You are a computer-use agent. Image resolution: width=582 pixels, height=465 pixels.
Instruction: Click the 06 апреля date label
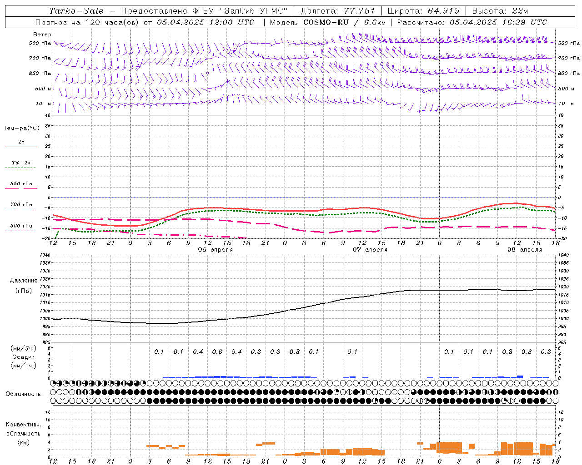coord(216,250)
